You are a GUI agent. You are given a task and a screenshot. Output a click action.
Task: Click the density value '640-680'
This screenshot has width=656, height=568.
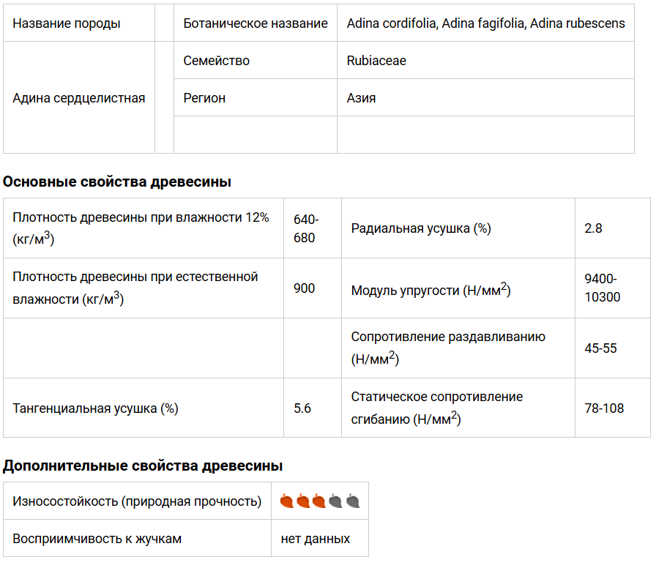pyautogui.click(x=305, y=228)
